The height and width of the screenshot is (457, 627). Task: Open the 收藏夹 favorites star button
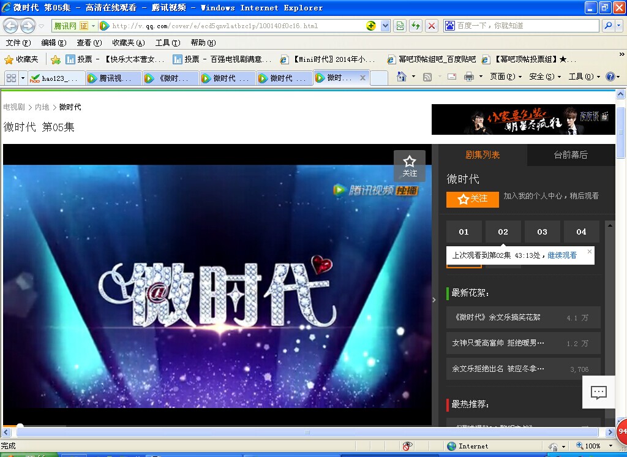[x=21, y=59]
